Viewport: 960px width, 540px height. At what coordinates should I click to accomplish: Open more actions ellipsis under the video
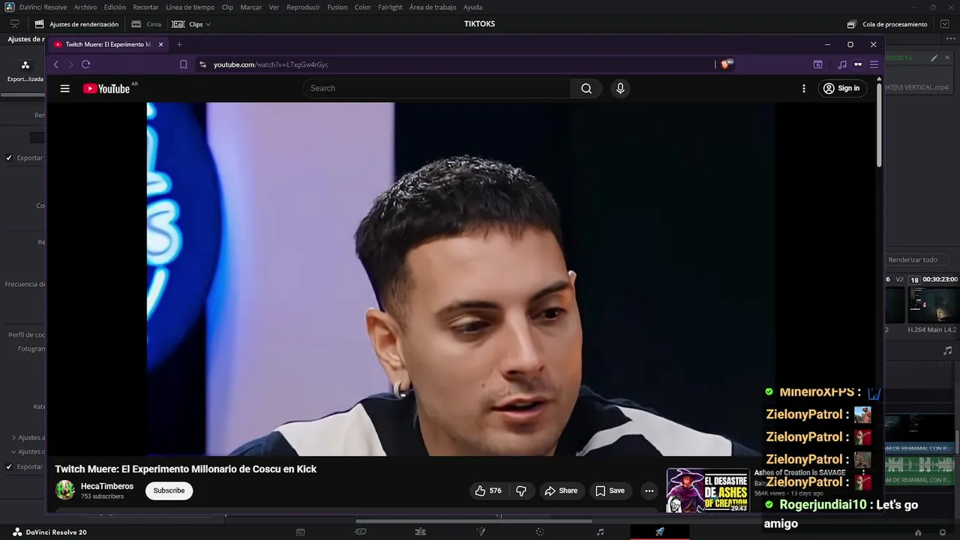(x=649, y=490)
